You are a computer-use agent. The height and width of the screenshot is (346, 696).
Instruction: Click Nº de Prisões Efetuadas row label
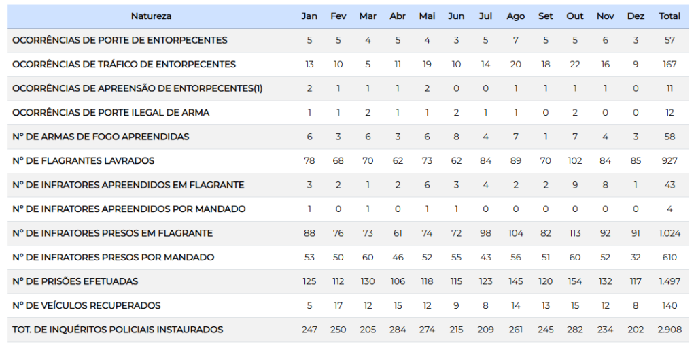click(75, 281)
